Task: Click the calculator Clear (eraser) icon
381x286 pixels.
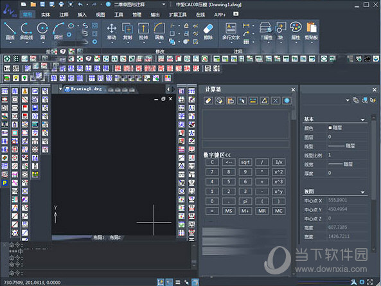Action: pos(208,101)
